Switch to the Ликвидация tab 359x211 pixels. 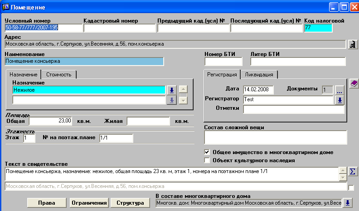pyautogui.click(x=259, y=75)
